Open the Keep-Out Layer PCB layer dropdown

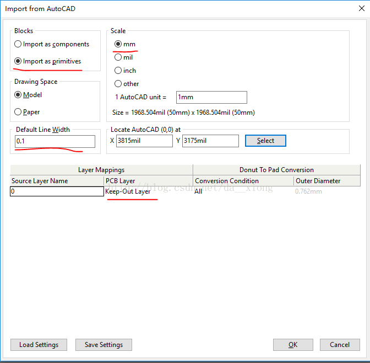[x=148, y=191]
